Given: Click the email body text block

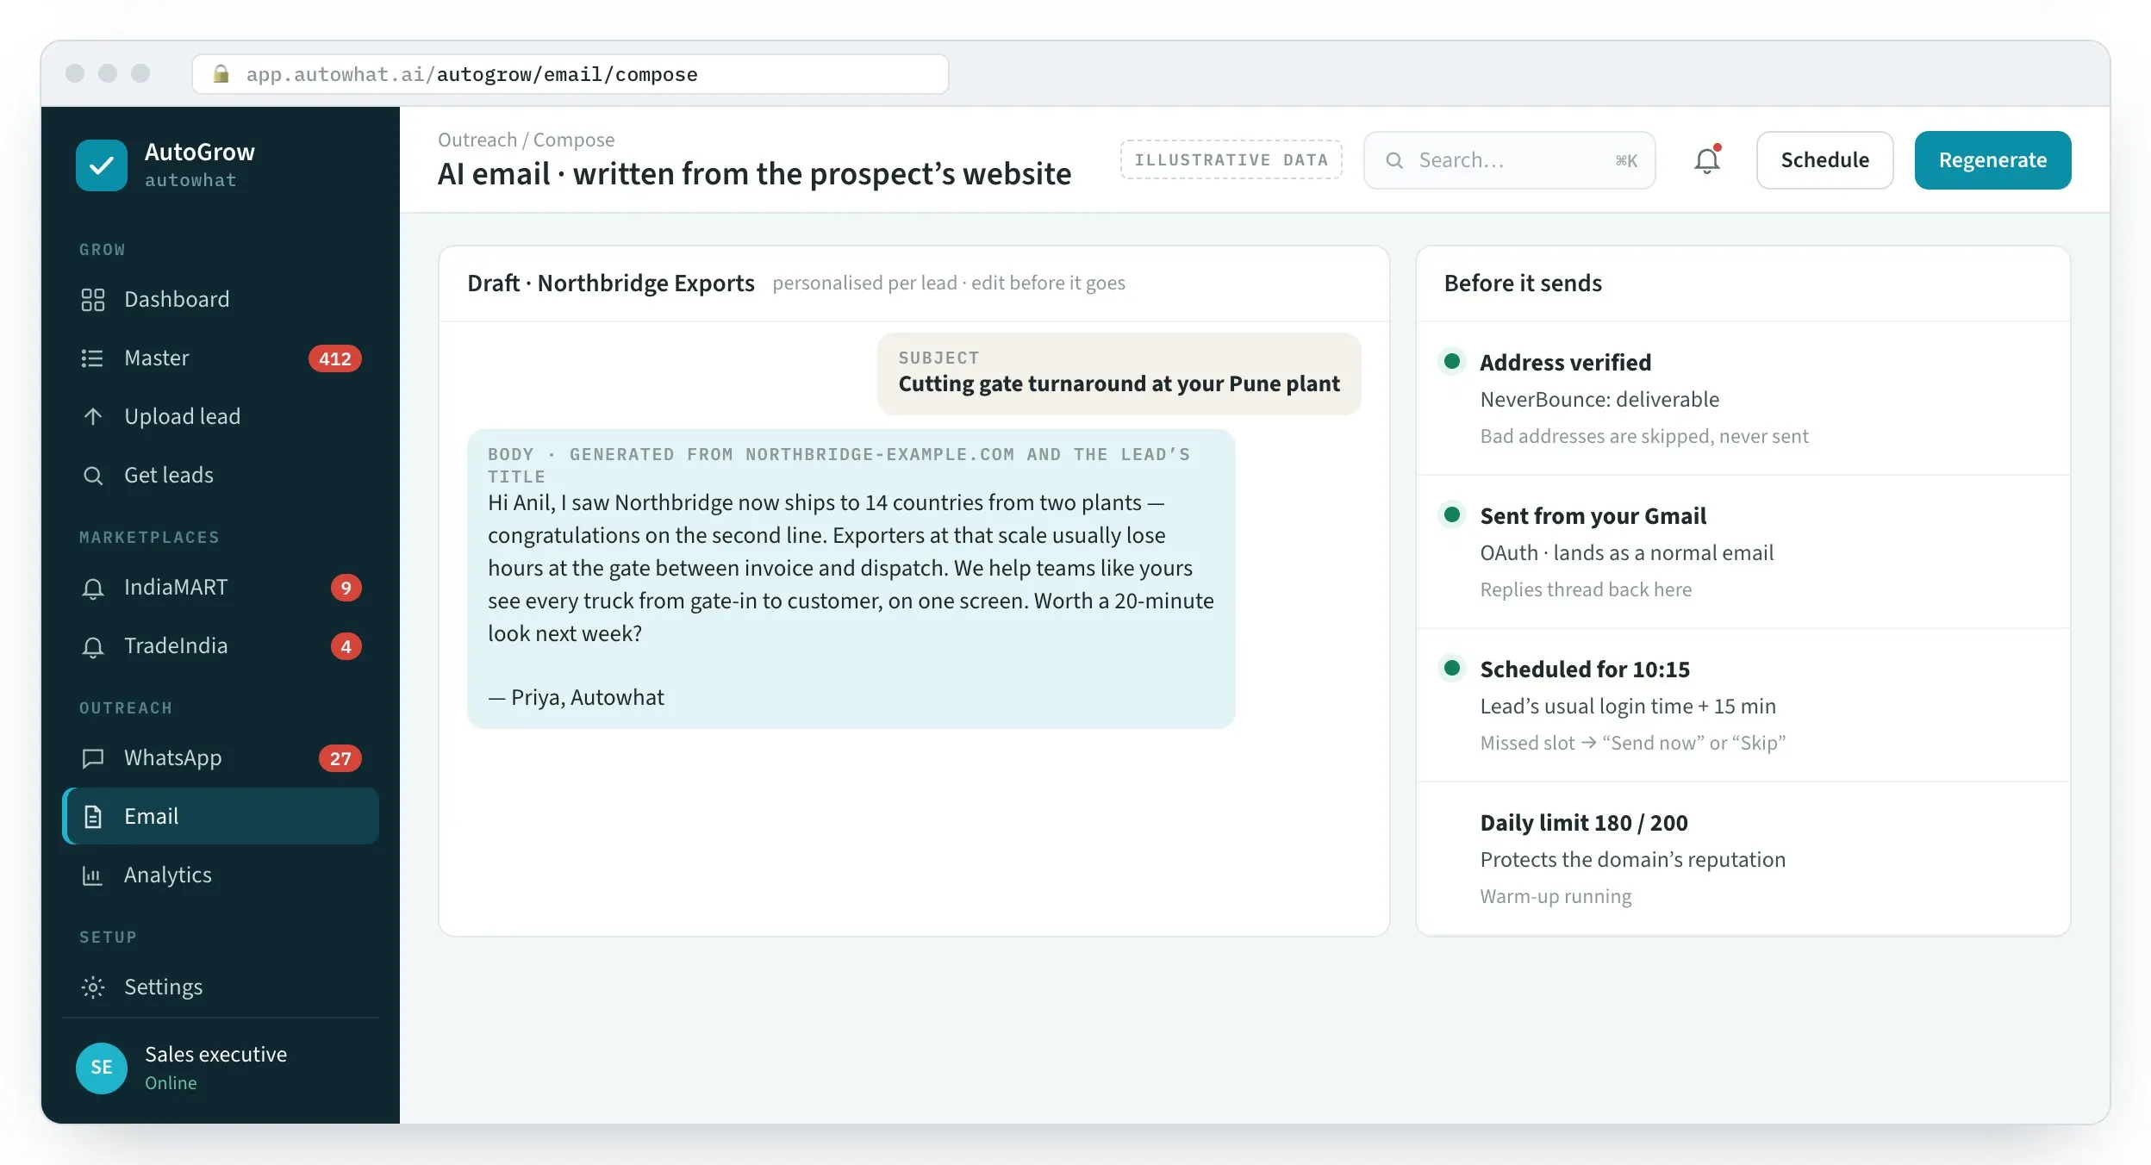Looking at the screenshot, I should pyautogui.click(x=851, y=579).
